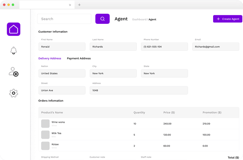Click the Create Agent button
243x160 pixels.
(x=228, y=19)
